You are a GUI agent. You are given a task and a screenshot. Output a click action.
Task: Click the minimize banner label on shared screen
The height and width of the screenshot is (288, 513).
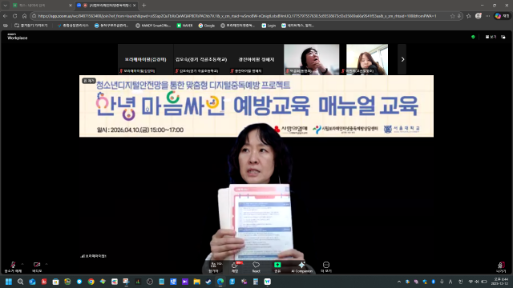[89, 80]
